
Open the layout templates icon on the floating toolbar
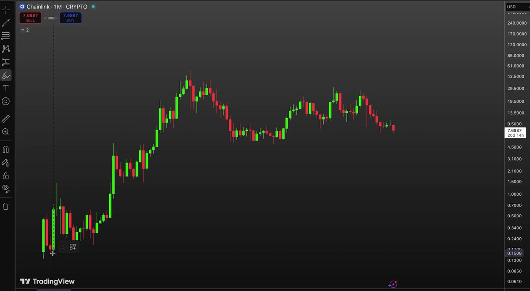[72, 247]
